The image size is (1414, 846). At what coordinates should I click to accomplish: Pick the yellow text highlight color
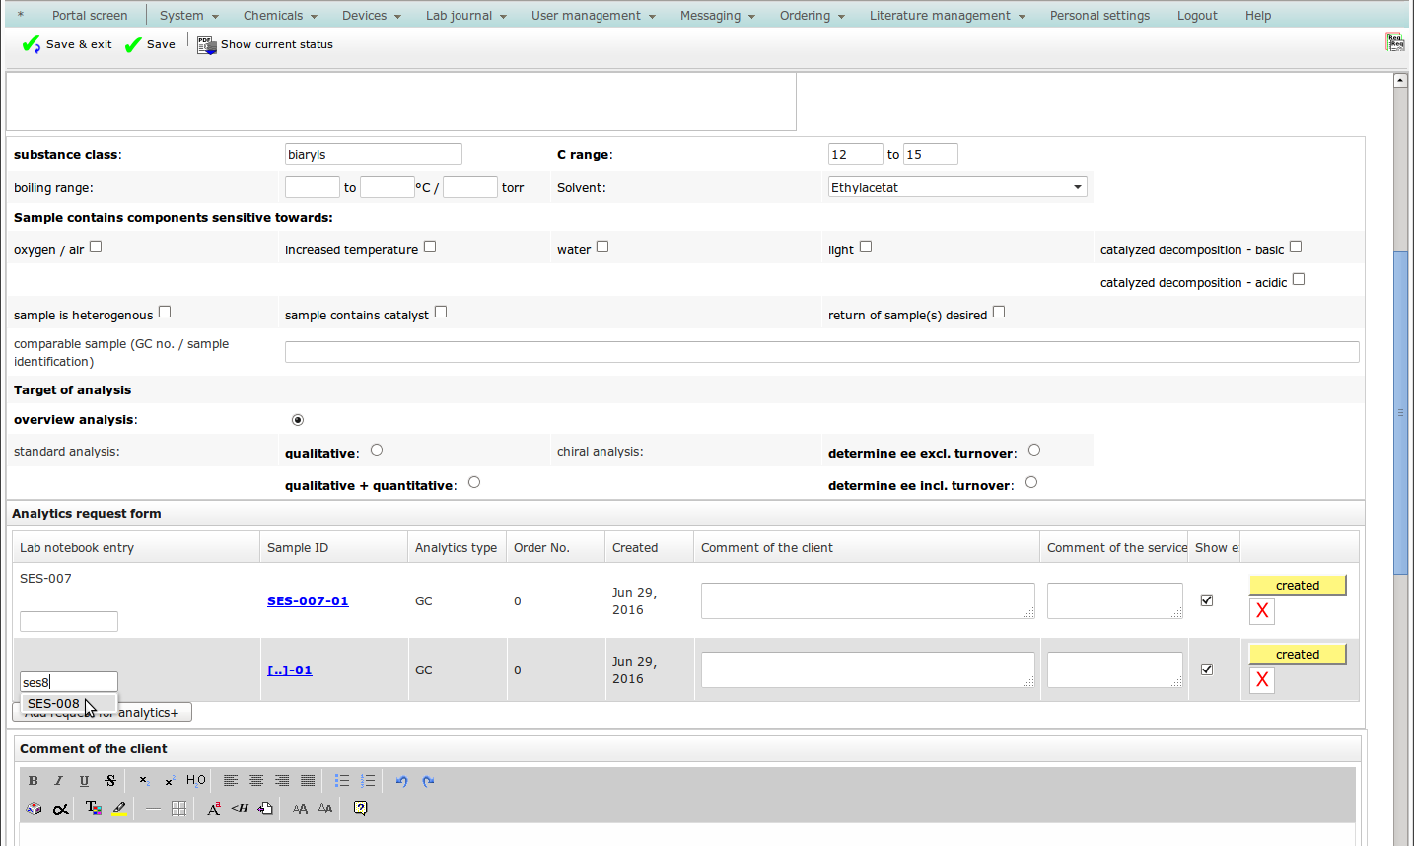pos(119,809)
